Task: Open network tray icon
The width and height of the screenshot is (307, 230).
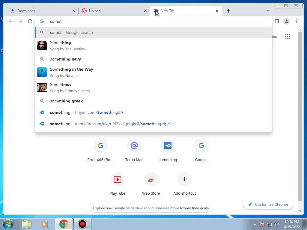Action: click(270, 224)
